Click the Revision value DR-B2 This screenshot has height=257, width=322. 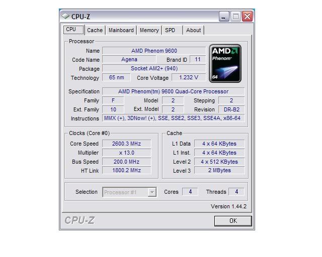[231, 109]
